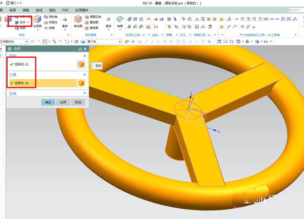The height and width of the screenshot is (219, 304).
Task: Click the command search box
Action: [296, 10]
